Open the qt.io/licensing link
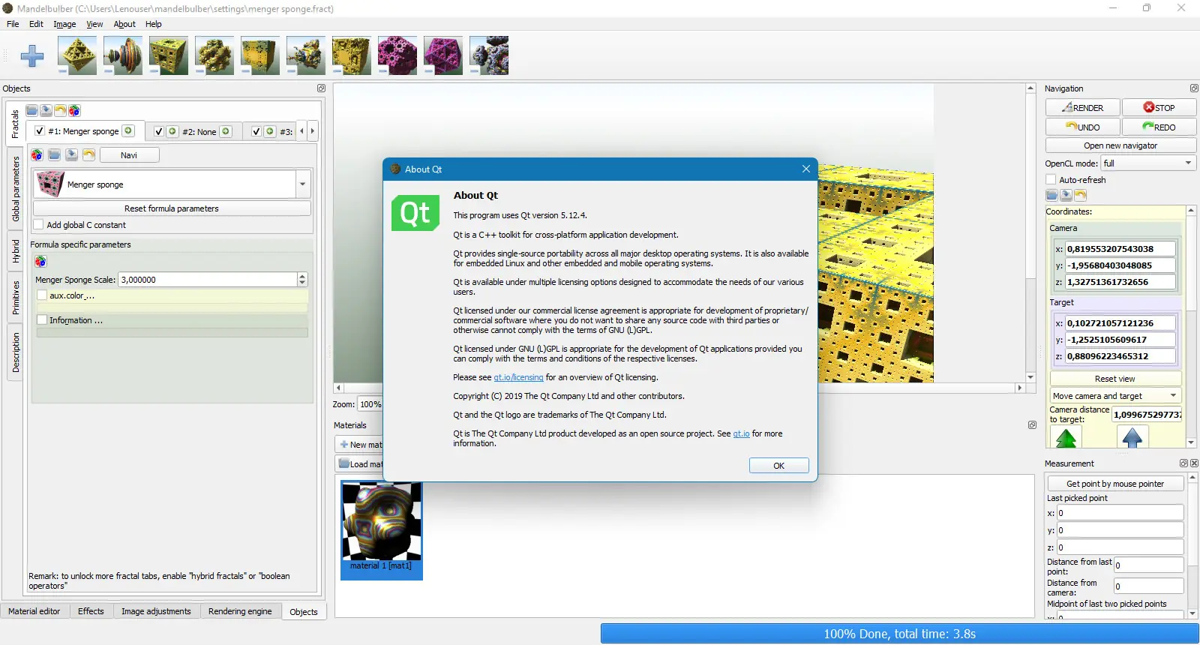The height and width of the screenshot is (645, 1200). [x=518, y=377]
